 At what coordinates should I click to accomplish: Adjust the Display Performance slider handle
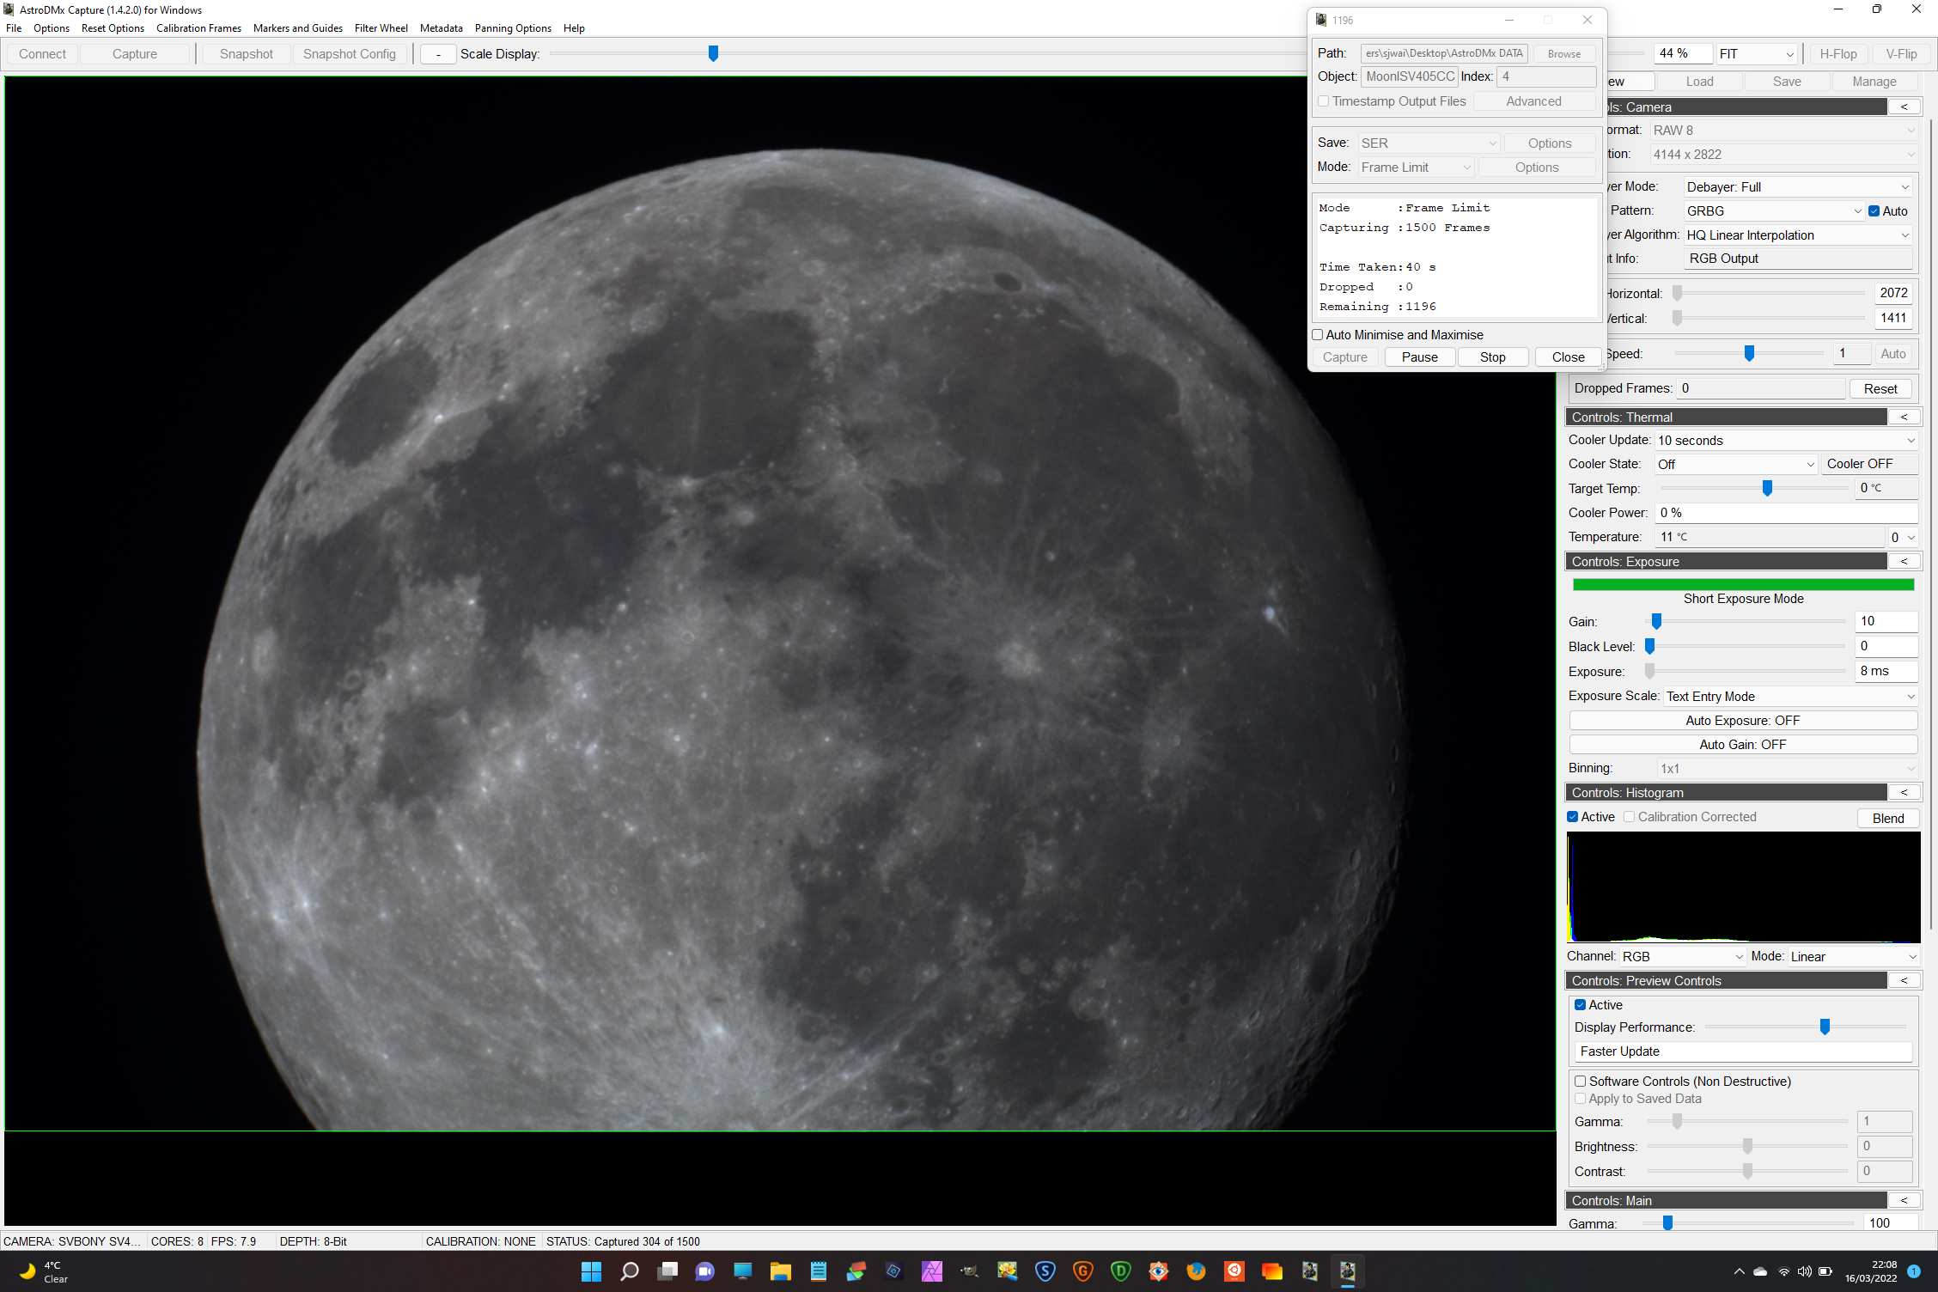1825,1027
